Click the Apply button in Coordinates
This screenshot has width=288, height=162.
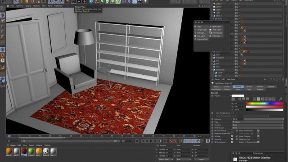pos(202,159)
